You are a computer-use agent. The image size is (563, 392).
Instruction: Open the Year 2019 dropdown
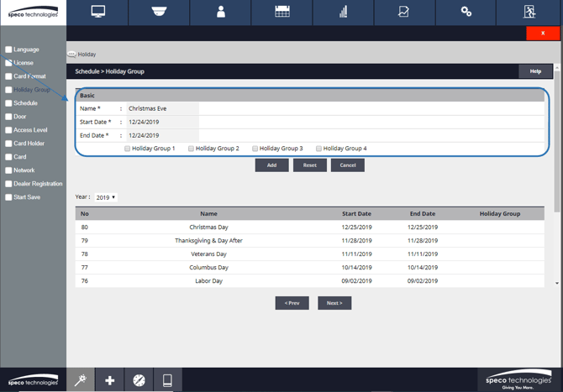pyautogui.click(x=106, y=197)
